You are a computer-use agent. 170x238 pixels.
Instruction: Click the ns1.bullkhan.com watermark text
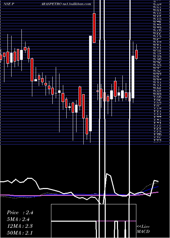76,4
